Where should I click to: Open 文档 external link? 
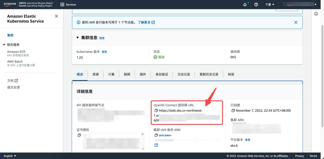(13, 81)
